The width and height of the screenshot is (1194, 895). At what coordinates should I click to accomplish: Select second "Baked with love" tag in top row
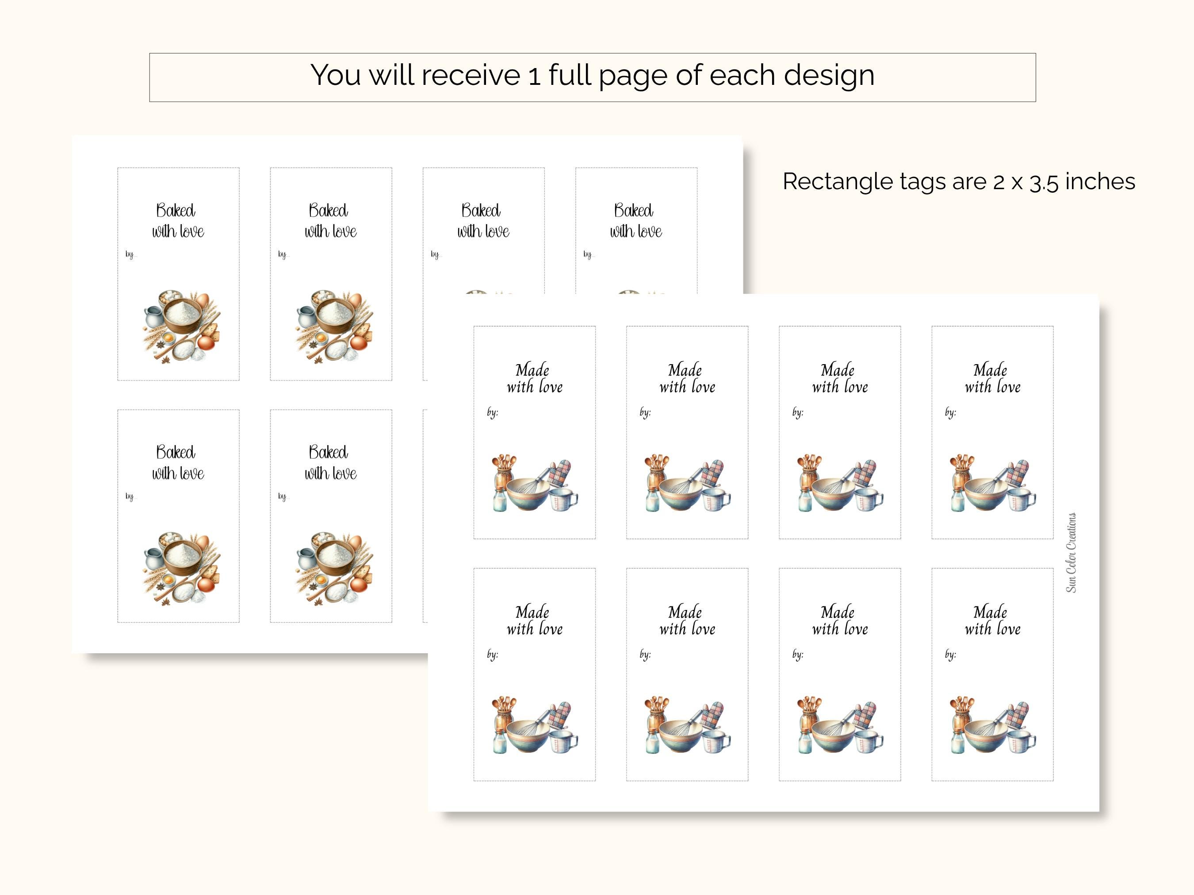[x=331, y=274]
